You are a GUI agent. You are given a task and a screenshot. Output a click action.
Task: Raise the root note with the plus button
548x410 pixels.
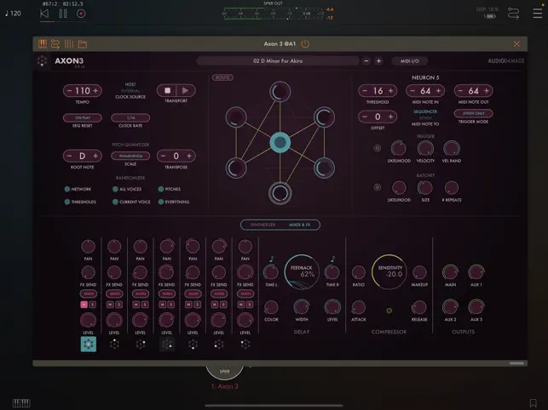[x=95, y=156]
